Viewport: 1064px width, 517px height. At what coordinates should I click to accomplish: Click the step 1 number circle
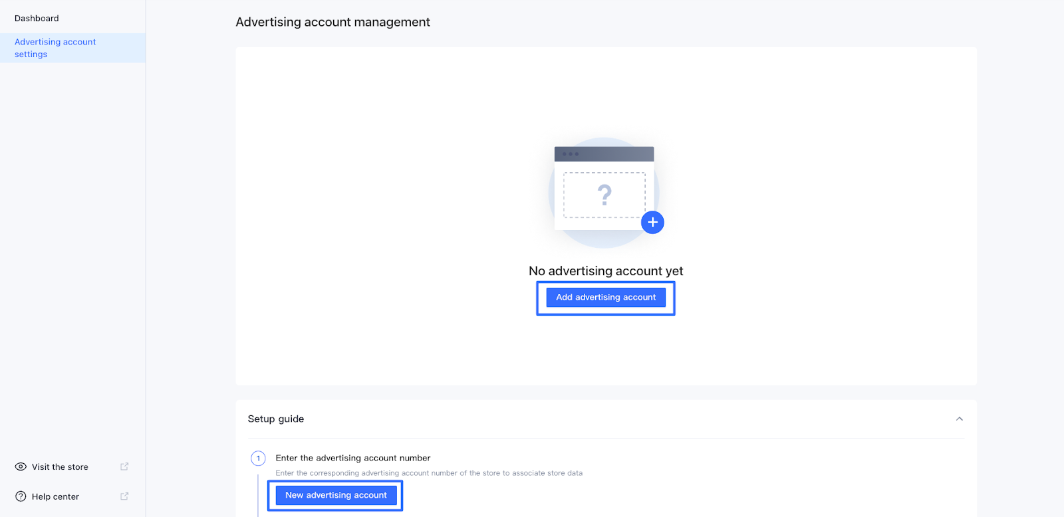tap(258, 459)
